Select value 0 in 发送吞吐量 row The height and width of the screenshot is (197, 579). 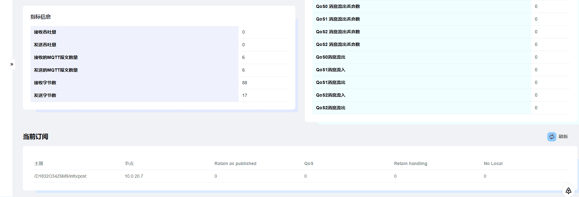click(243, 45)
